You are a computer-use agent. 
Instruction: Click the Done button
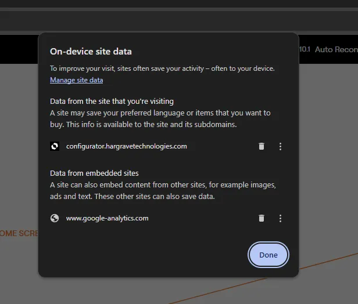click(x=268, y=255)
